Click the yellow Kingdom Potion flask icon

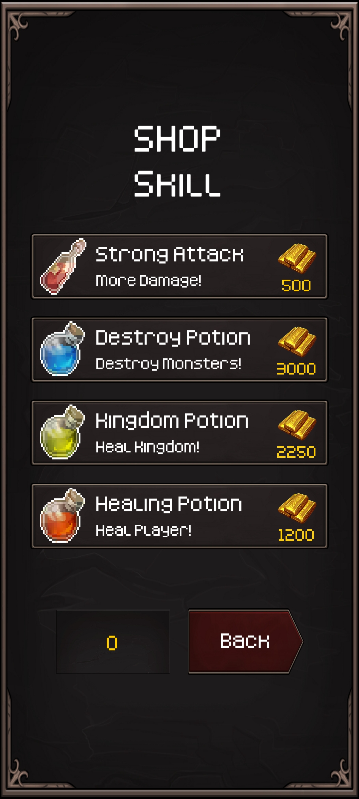tap(62, 432)
